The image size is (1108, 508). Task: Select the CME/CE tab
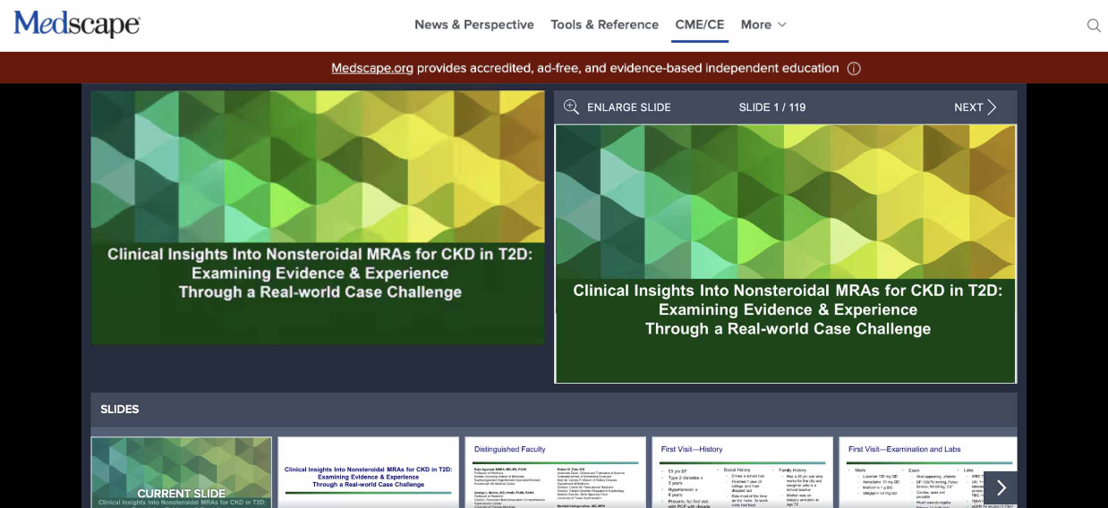700,24
